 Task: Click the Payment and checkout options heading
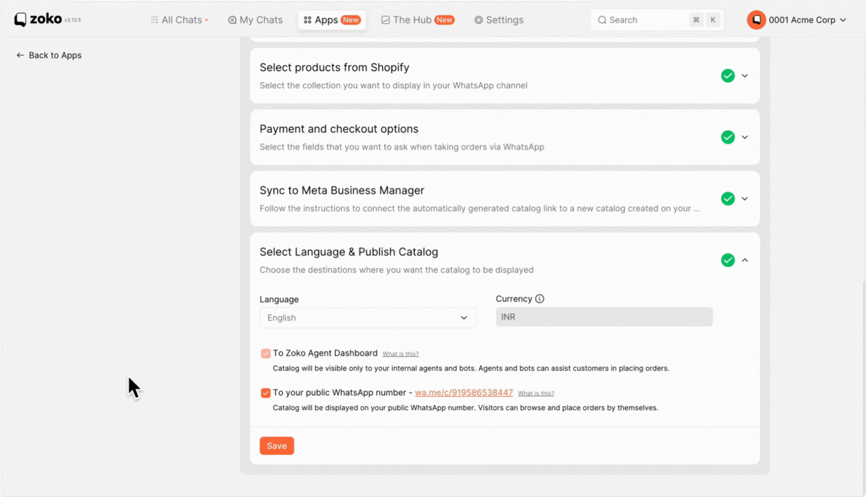pos(339,129)
